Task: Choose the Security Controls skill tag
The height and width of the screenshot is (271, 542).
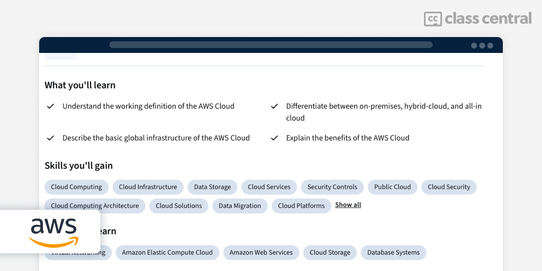Action: click(x=332, y=187)
